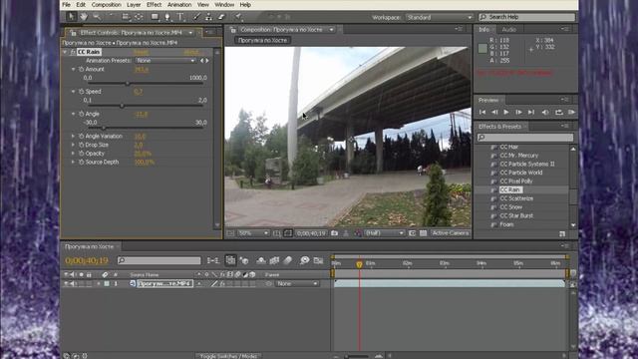Open Brainstorm in timeline

[x=304, y=260]
